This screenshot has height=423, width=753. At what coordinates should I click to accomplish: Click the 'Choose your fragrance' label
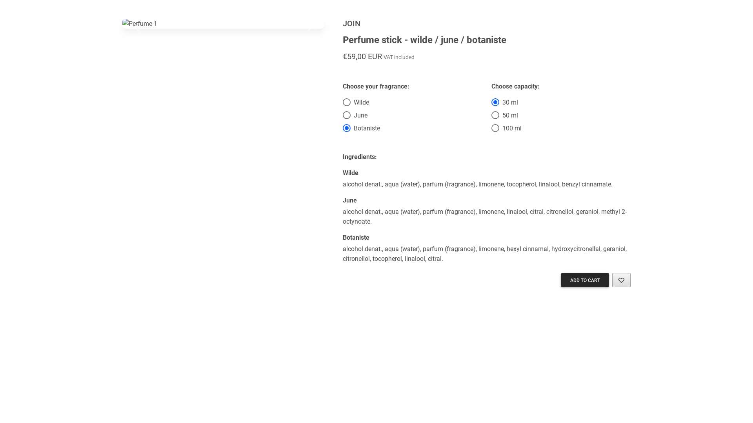376,86
